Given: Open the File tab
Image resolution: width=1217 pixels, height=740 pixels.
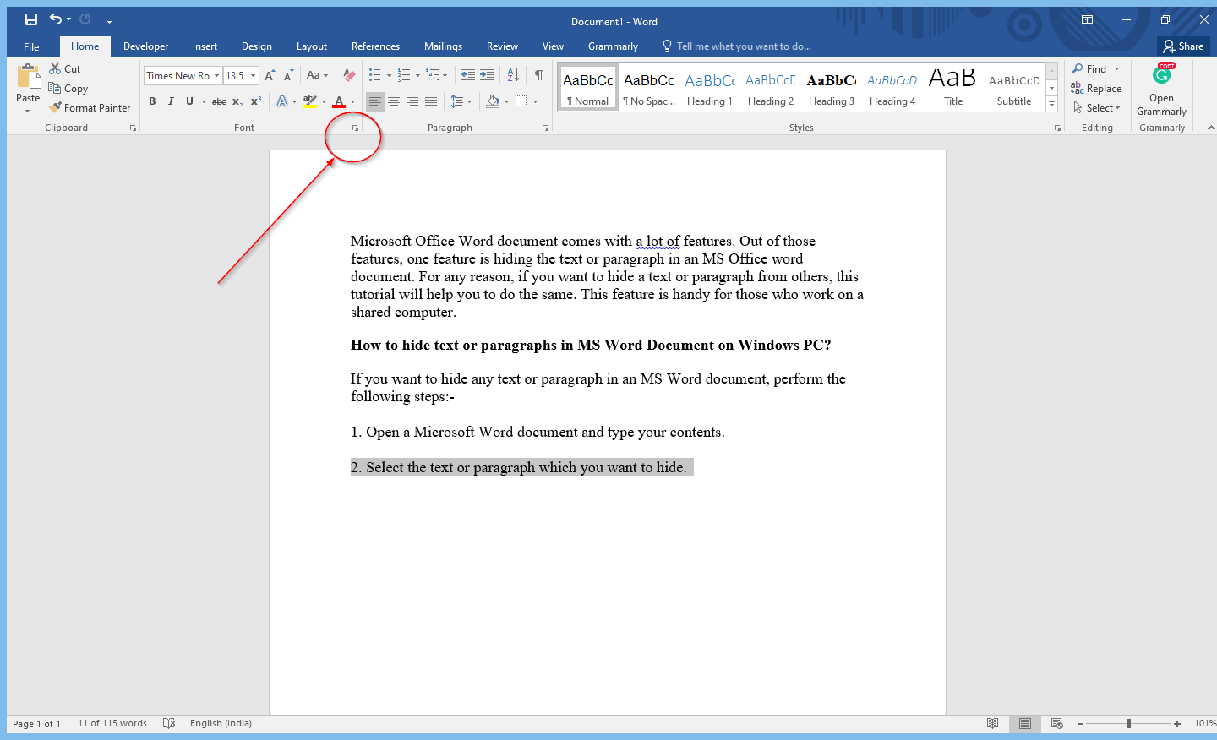Looking at the screenshot, I should (x=31, y=46).
